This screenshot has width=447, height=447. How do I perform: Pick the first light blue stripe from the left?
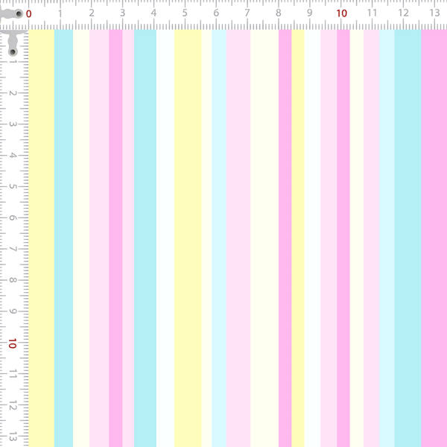pos(63,238)
